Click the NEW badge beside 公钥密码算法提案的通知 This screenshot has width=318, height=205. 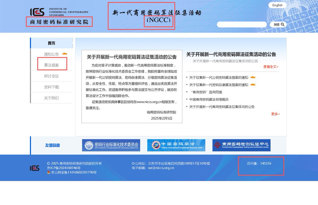[253, 77]
